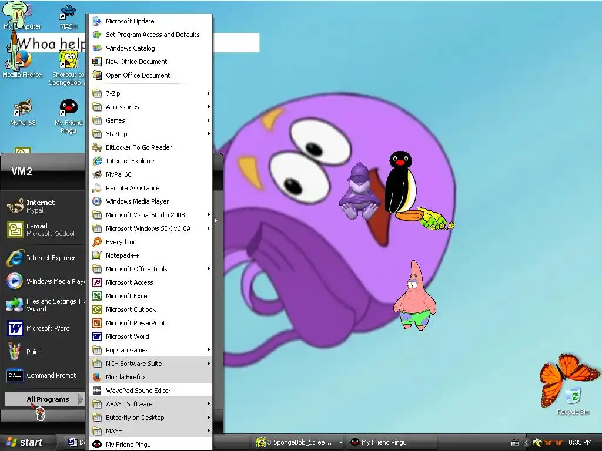Viewport: 602px width, 451px height.
Task: Open Microsoft Outlook from the programs list
Action: point(150,309)
